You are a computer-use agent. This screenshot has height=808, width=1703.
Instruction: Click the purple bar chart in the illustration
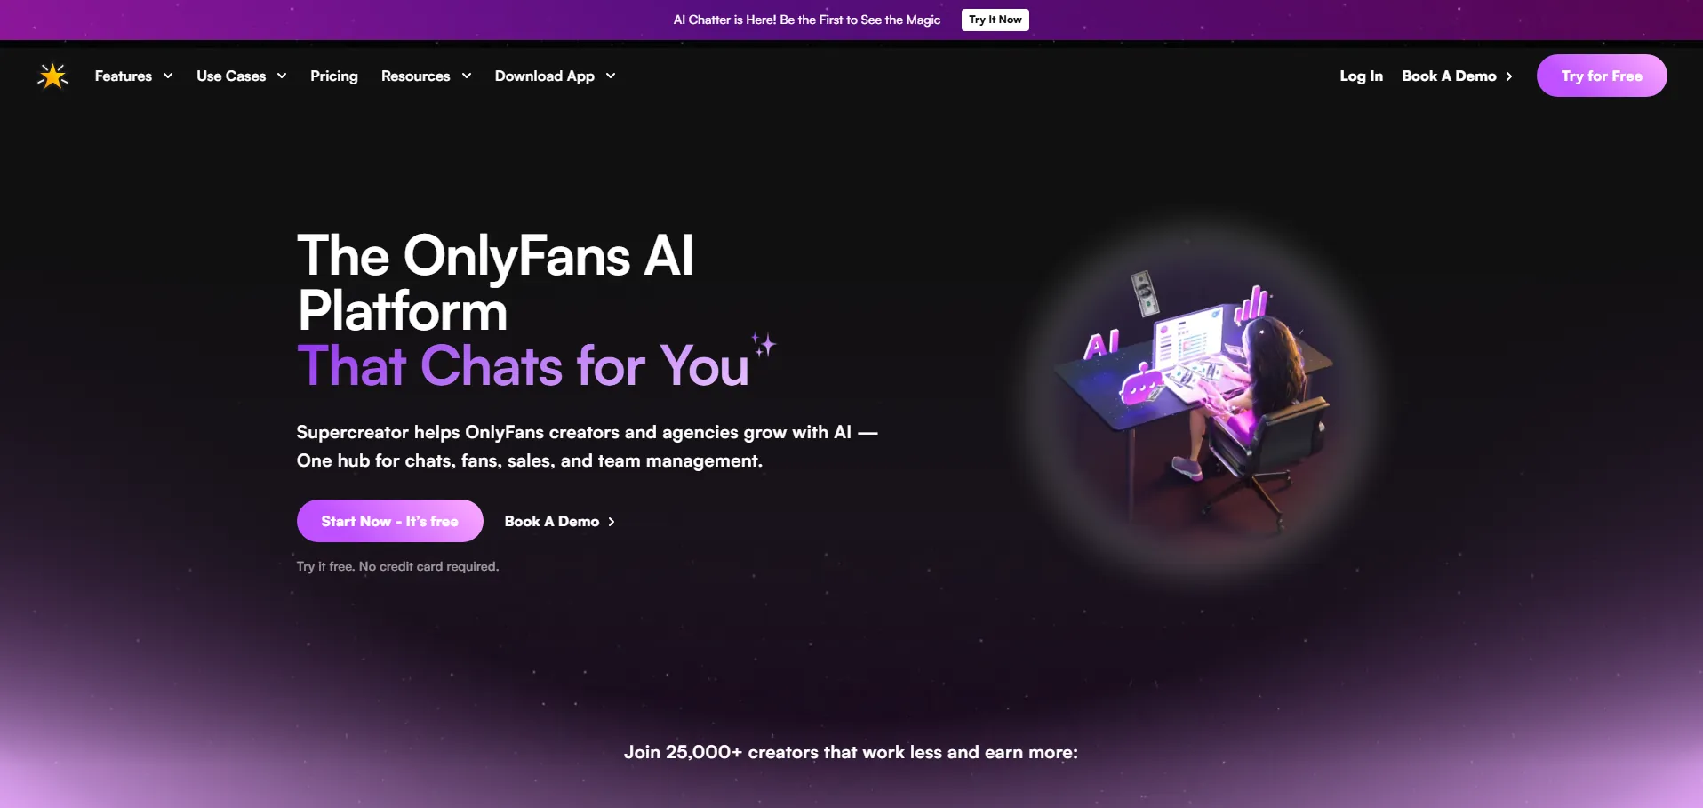1251,303
